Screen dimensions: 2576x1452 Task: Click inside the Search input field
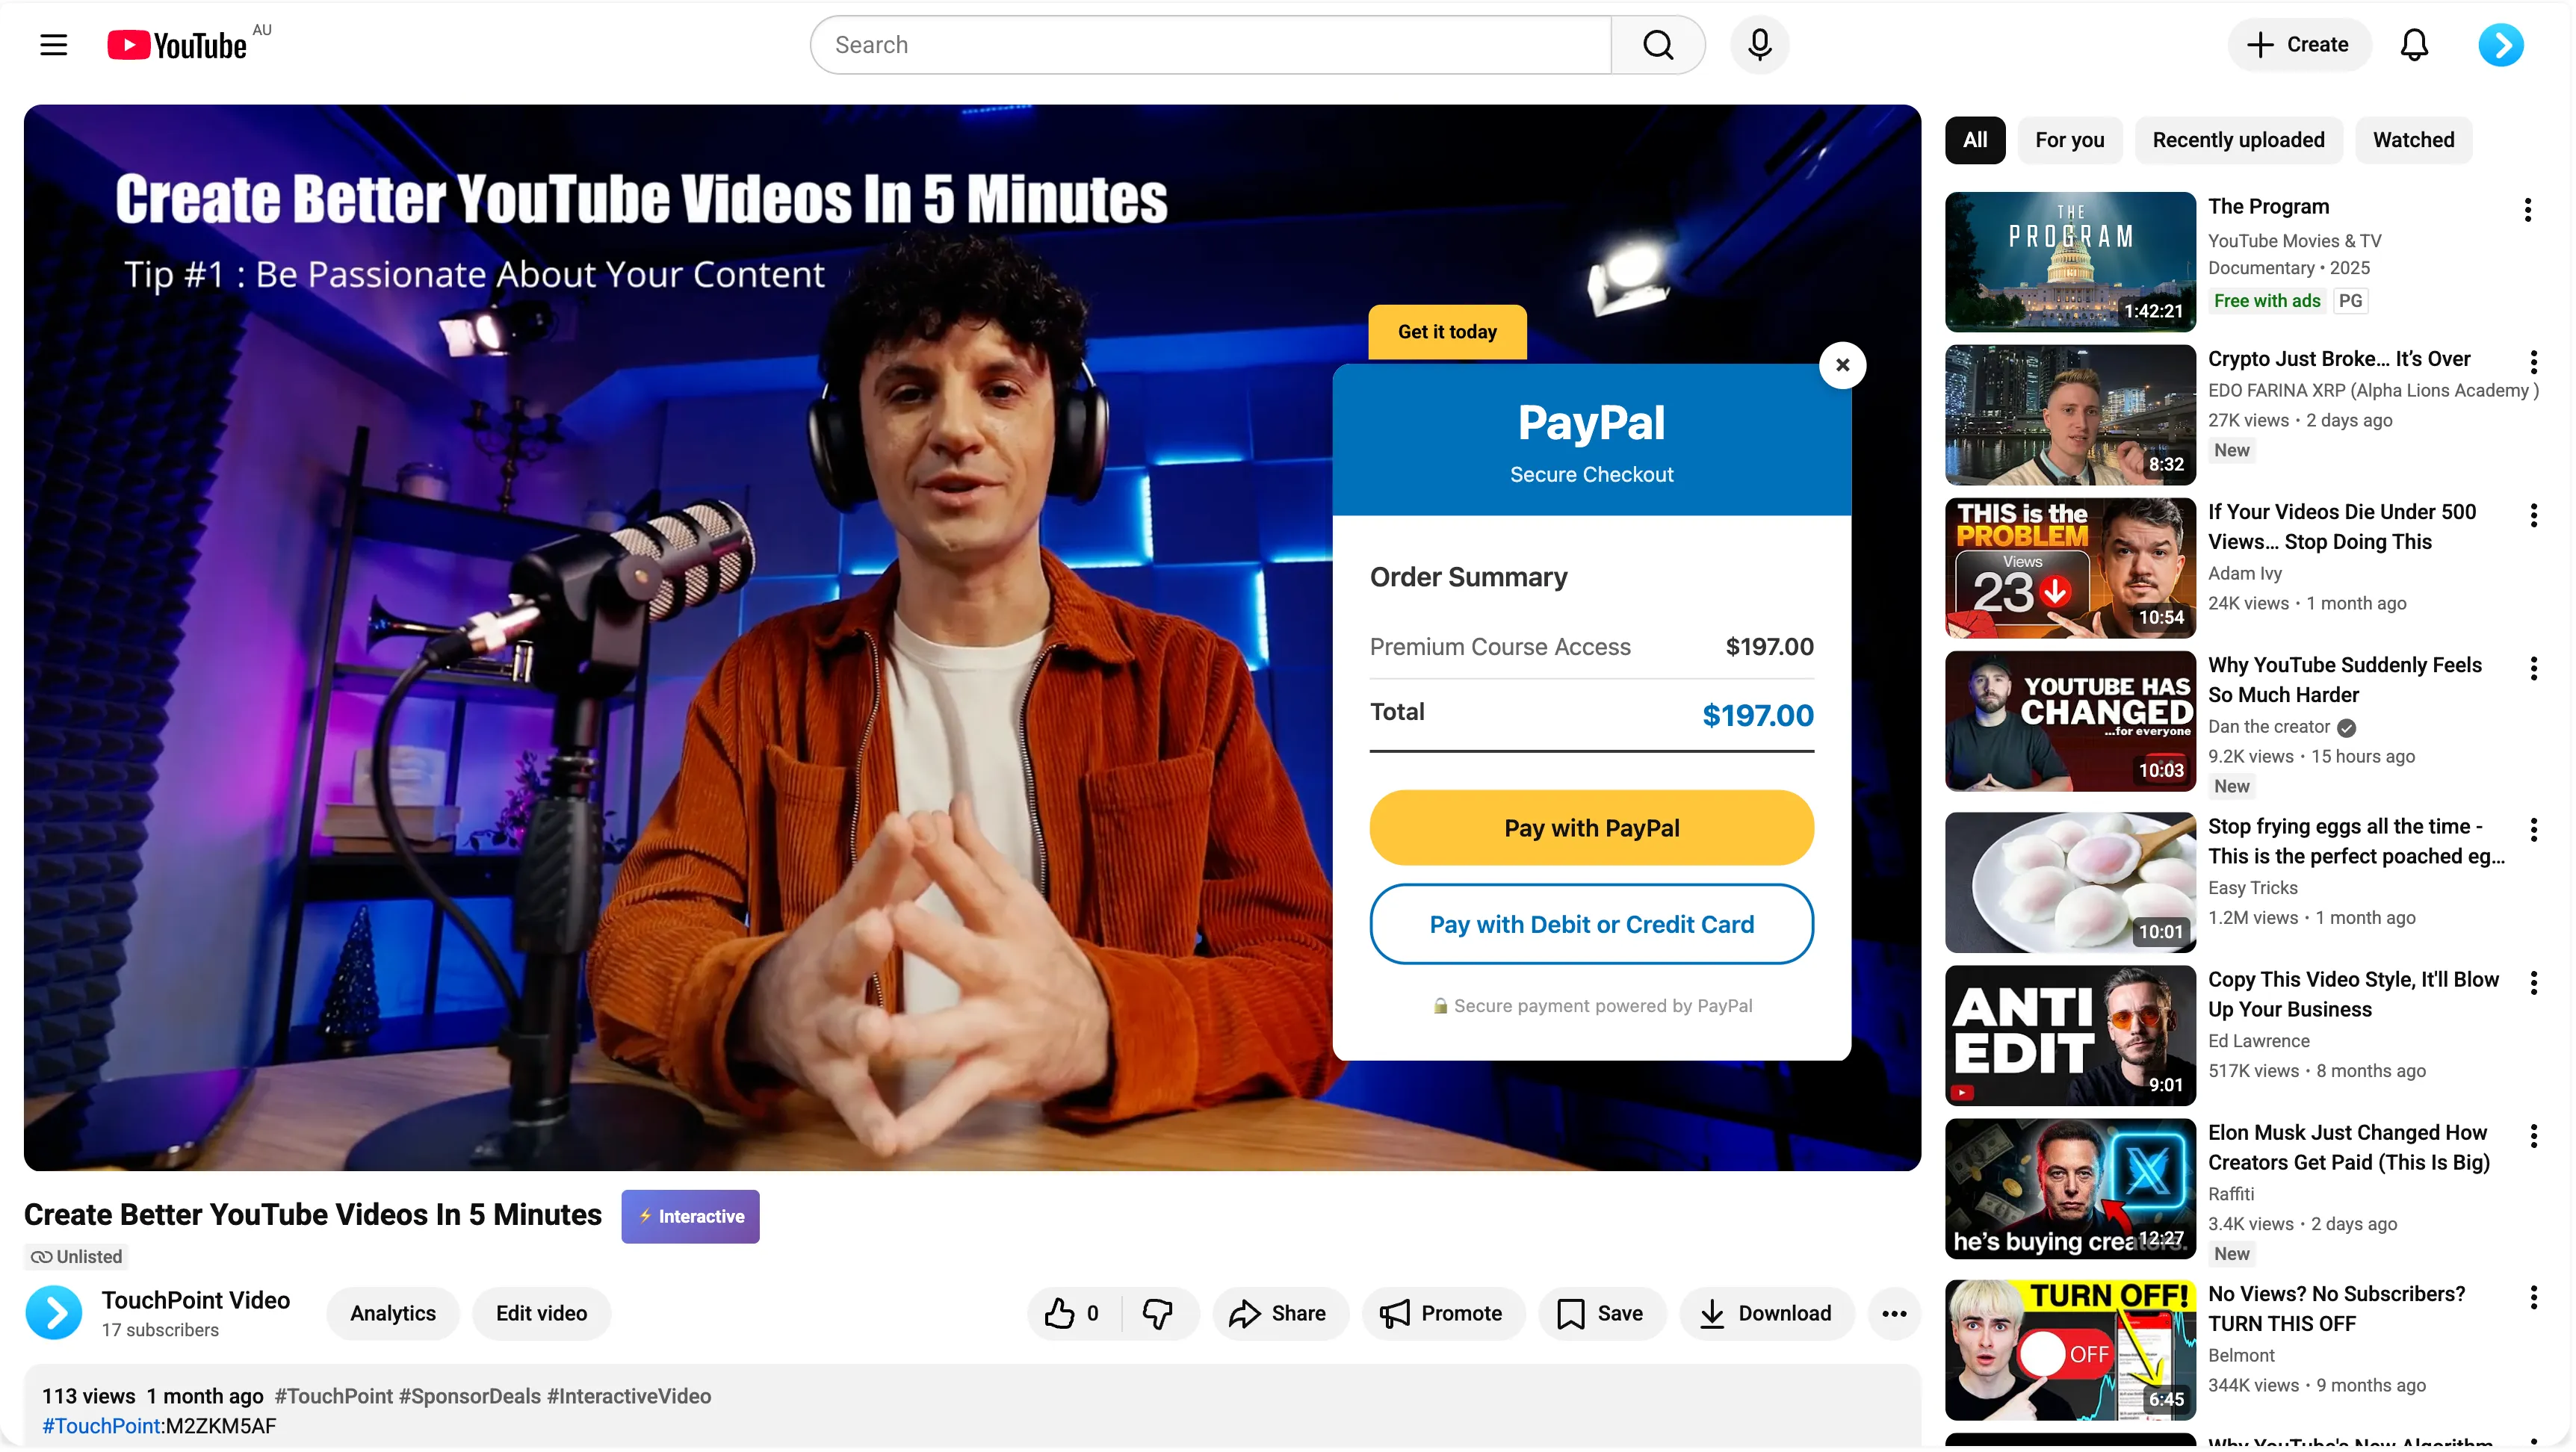(x=1210, y=45)
